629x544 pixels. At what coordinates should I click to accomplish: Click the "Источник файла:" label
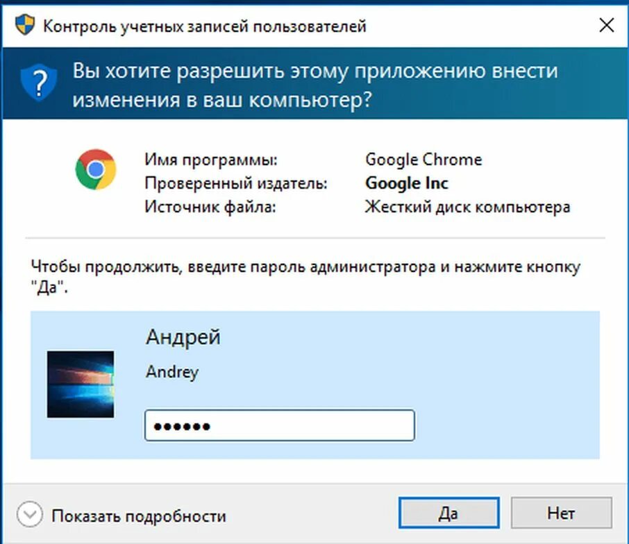(x=210, y=207)
